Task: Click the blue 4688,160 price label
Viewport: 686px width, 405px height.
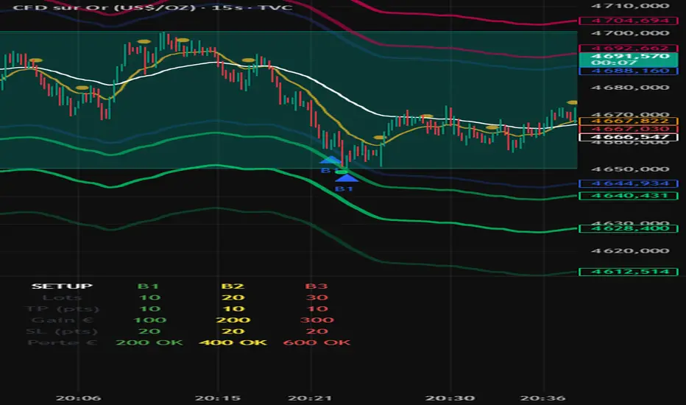Action: 629,71
